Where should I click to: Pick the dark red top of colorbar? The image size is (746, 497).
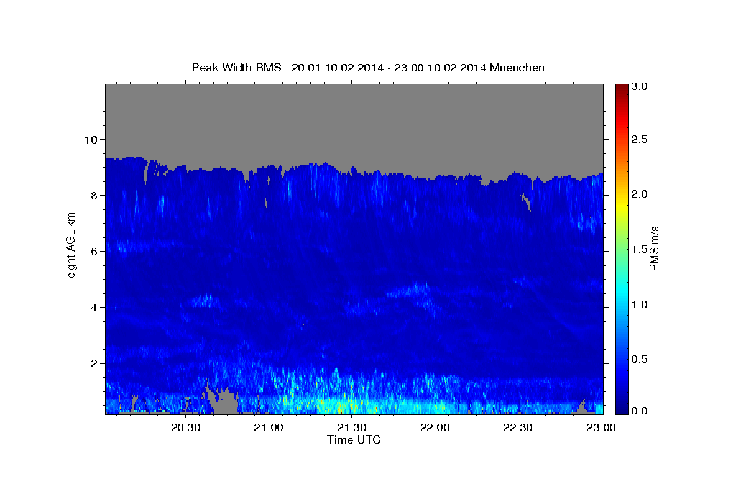(x=622, y=88)
